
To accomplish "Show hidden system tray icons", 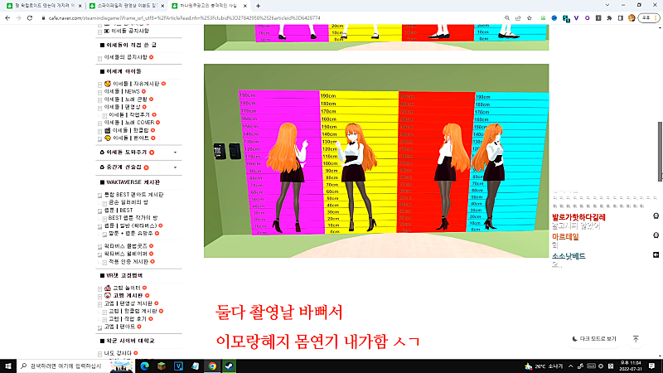I will click(570, 366).
